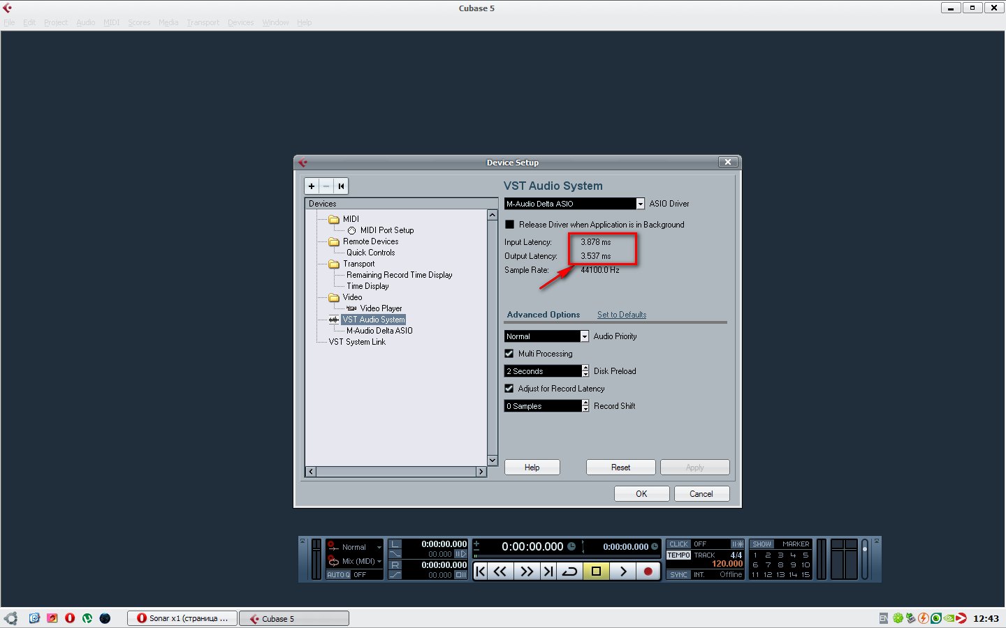Open the ASIO Driver dropdown
The height and width of the screenshot is (628, 1006).
point(640,204)
